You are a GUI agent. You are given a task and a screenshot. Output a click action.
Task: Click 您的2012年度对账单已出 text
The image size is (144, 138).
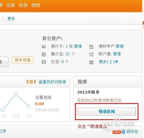(x=99, y=100)
